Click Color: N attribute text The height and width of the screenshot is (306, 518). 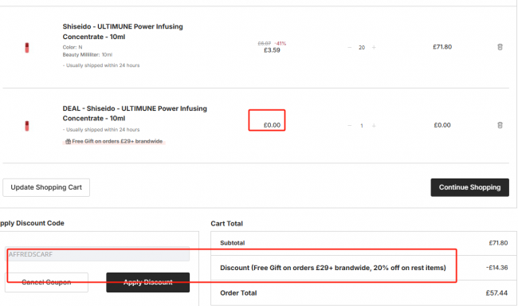pyautogui.click(x=73, y=47)
